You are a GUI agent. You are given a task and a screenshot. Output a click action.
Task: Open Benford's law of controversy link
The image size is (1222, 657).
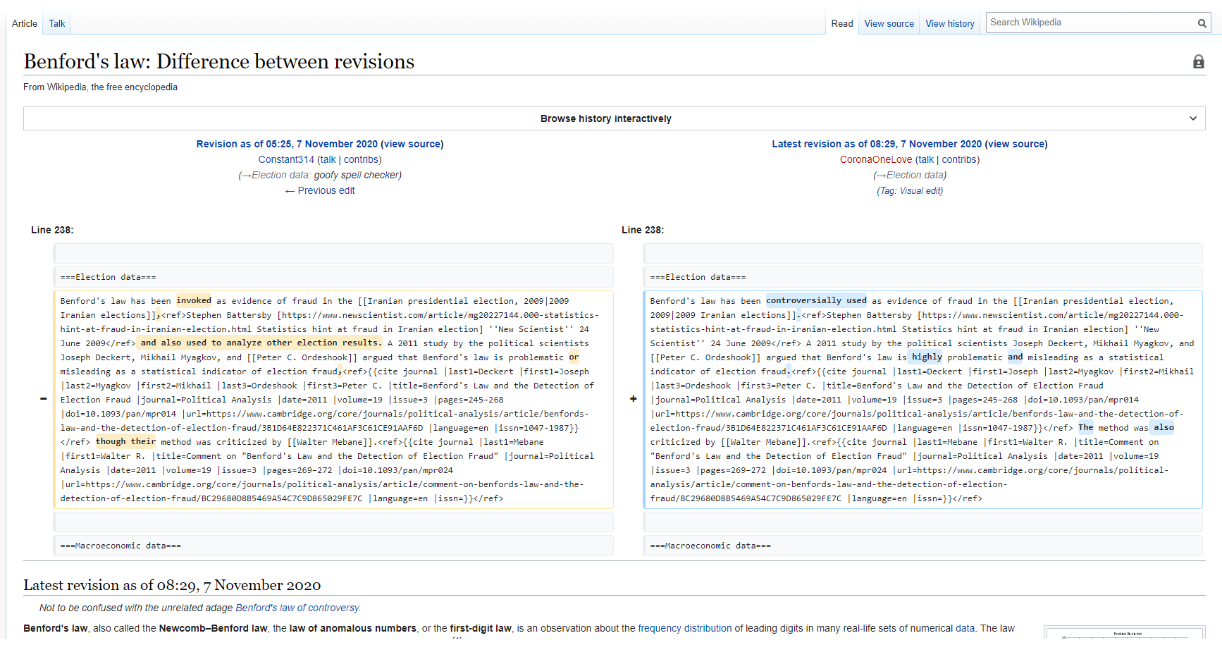click(x=297, y=608)
